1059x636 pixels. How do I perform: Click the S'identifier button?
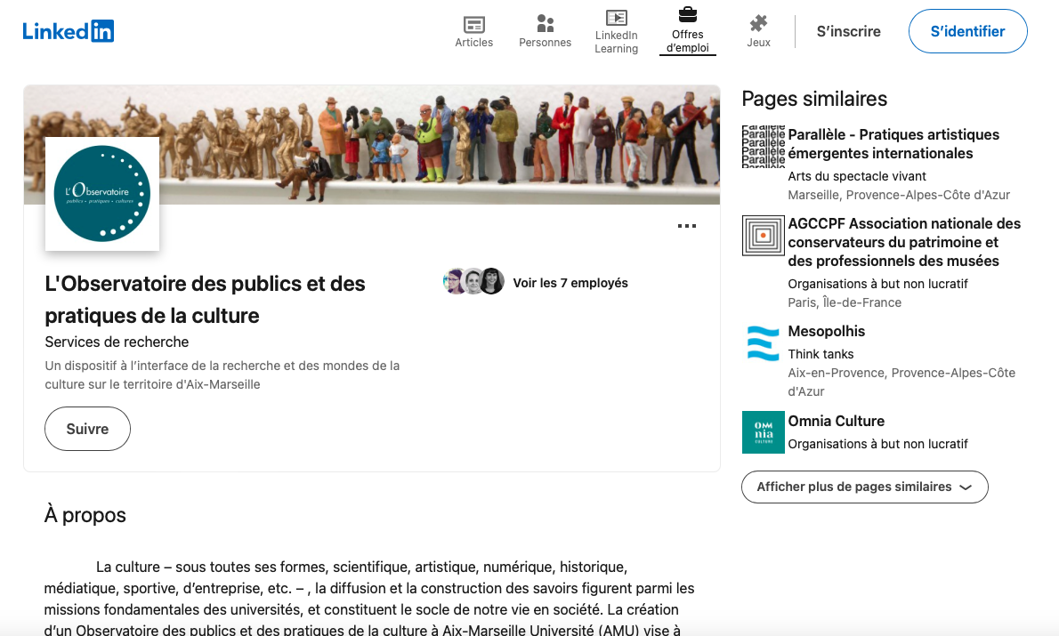(968, 31)
